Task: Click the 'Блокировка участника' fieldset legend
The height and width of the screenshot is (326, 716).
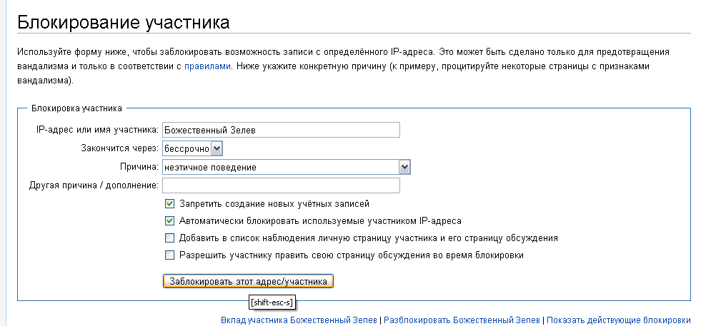Action: 76,108
